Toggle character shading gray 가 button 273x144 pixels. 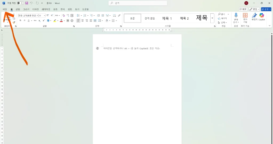click(x=68, y=21)
